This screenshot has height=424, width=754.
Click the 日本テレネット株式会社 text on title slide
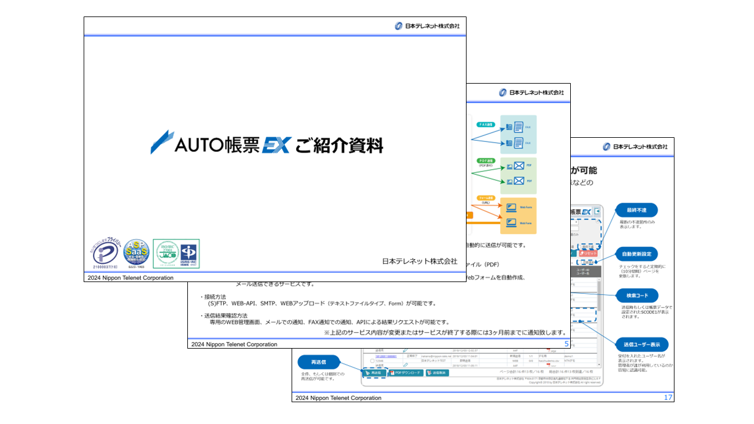click(x=419, y=261)
